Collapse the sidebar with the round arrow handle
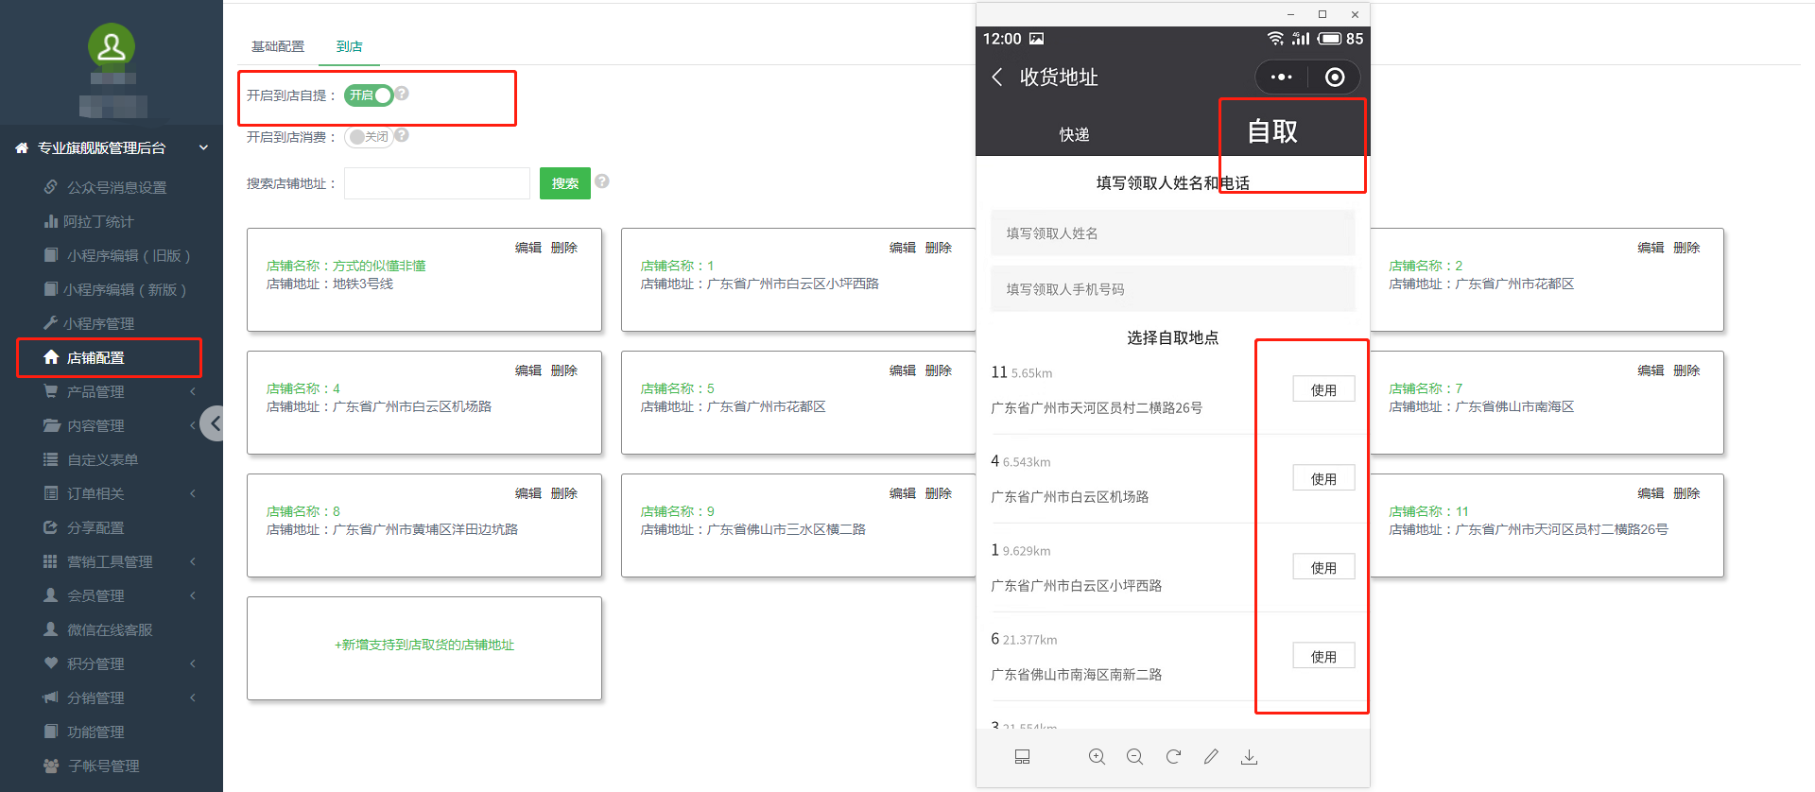This screenshot has height=792, width=1815. pos(215,423)
